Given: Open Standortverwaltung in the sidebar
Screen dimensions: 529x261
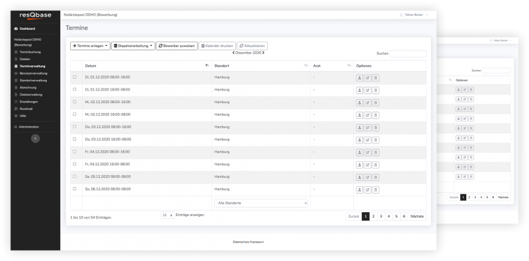Looking at the screenshot, I should pyautogui.click(x=30, y=80).
